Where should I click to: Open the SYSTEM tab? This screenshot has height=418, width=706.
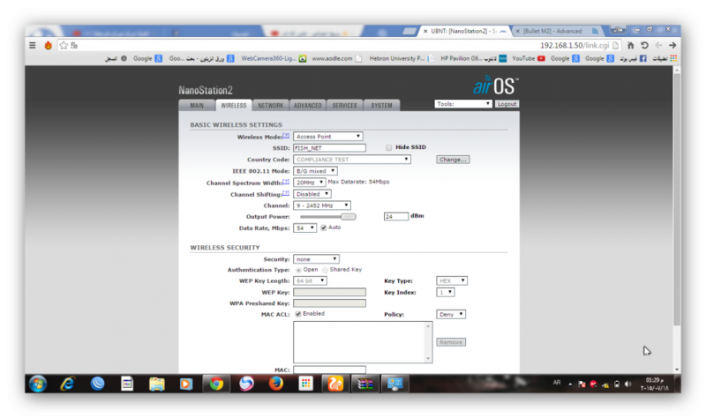381,105
